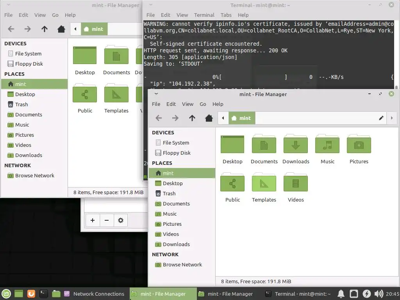
Task: Open notifications bell in system tray
Action: [341, 294]
